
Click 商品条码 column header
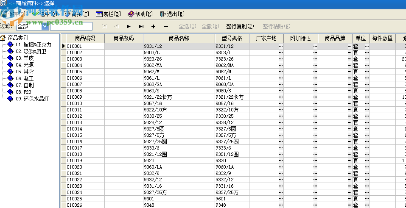(x=124, y=38)
